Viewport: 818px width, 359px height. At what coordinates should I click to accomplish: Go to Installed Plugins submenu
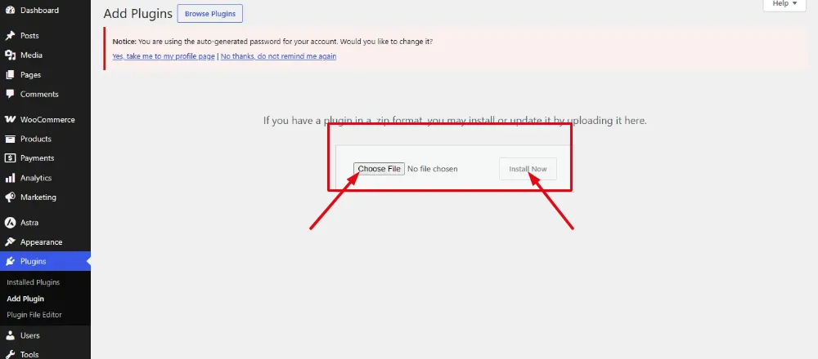[x=34, y=282]
